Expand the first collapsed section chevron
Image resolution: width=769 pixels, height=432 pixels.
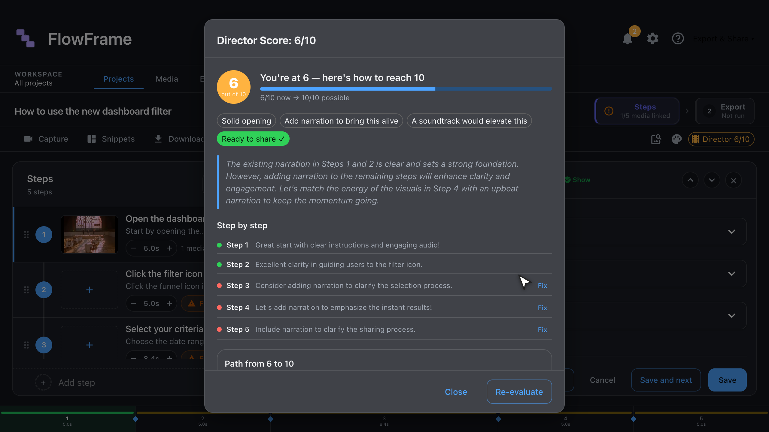click(x=732, y=232)
